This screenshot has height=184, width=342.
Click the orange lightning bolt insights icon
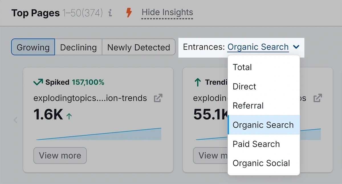[x=129, y=13]
